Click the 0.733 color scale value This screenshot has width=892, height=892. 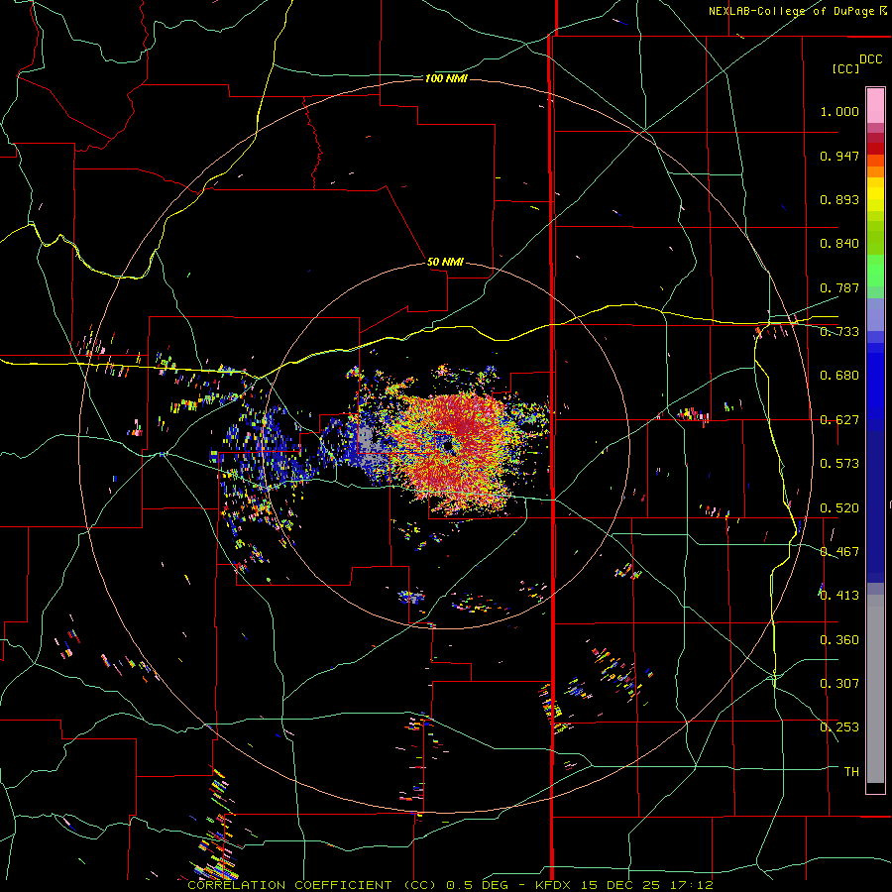pos(839,332)
